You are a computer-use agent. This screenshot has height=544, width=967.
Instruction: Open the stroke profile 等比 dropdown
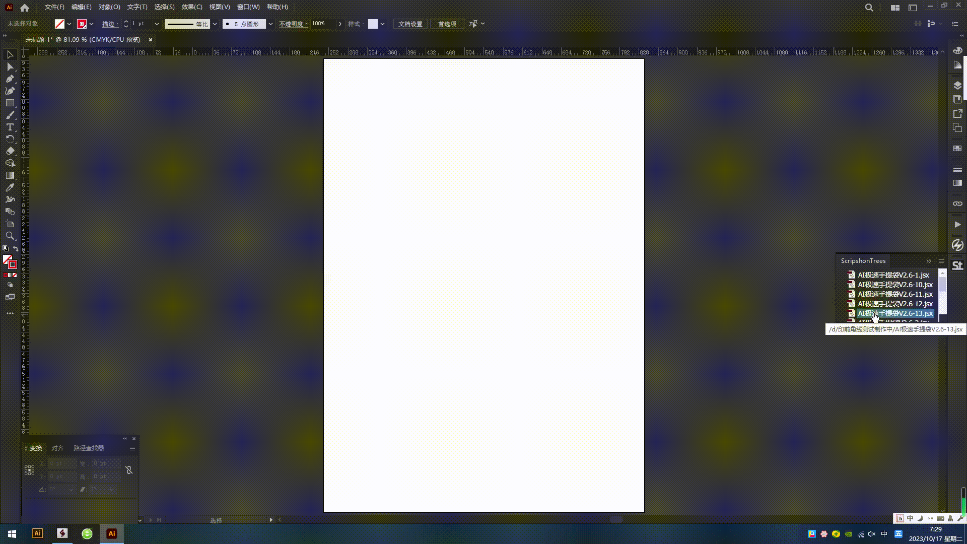click(x=215, y=24)
